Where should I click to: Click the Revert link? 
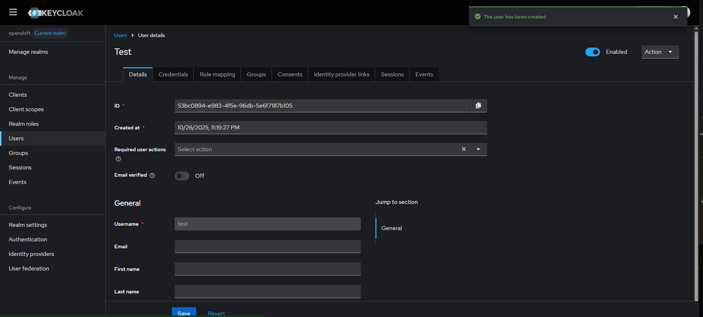[x=216, y=313]
